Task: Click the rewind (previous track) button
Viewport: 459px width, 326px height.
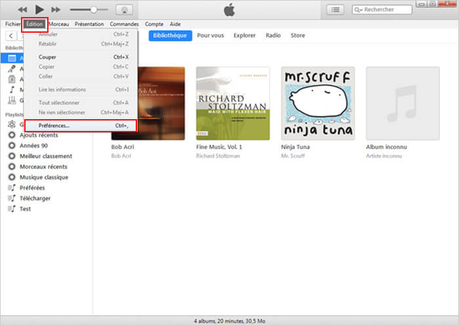Action: coord(22,10)
